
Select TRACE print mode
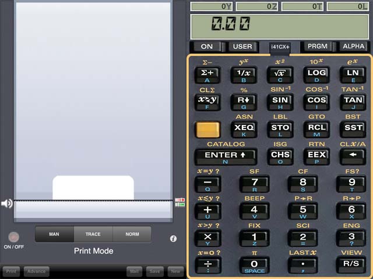(x=93, y=234)
